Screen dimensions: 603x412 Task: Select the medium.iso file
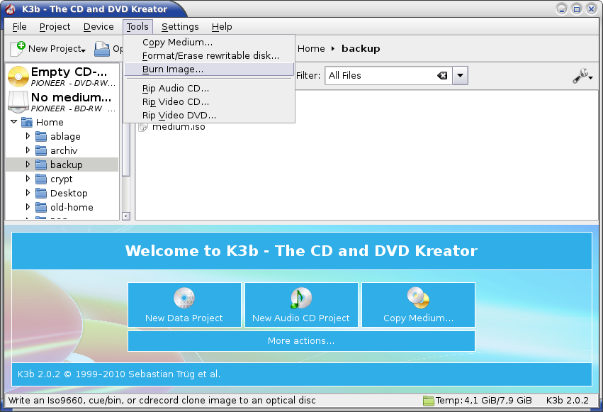coord(178,127)
